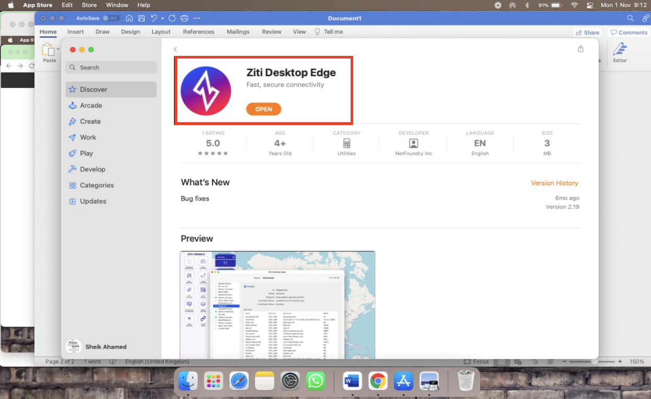The width and height of the screenshot is (651, 399).
Task: Click the zoom in plus button in Word
Action: coord(620,361)
